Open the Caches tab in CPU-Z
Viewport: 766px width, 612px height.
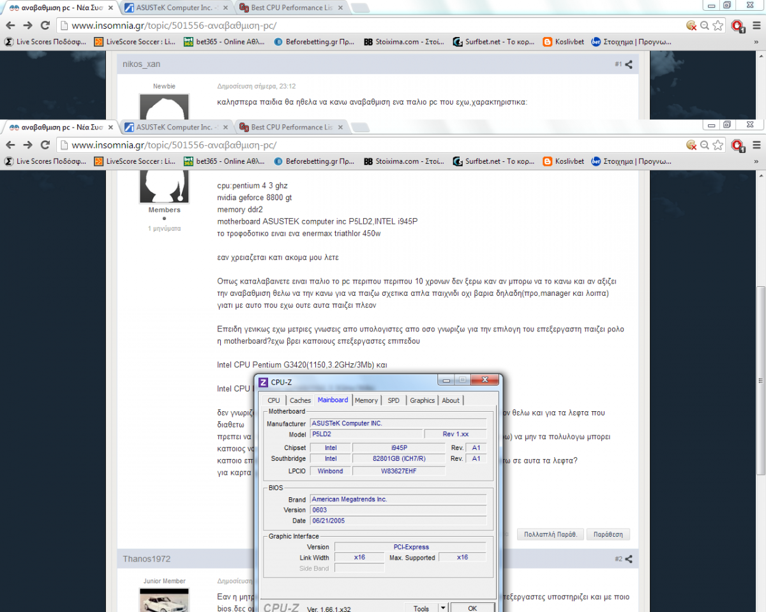tap(300, 400)
